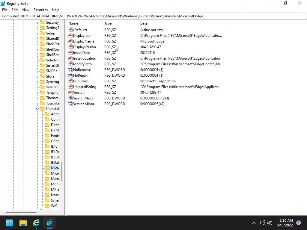307x230 pixels.
Task: Expand the Shell Ext key
Action: [x=37, y=44]
